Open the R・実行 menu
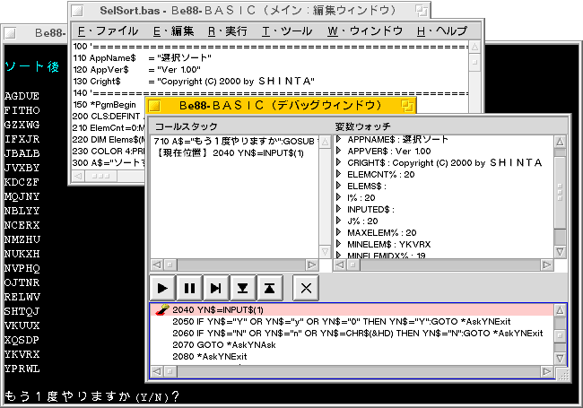583x408 pixels. [227, 30]
